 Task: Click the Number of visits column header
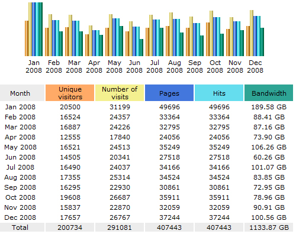120,93
